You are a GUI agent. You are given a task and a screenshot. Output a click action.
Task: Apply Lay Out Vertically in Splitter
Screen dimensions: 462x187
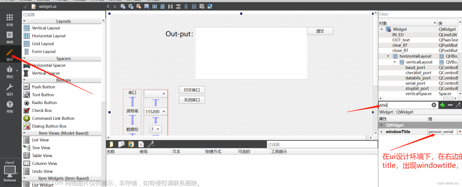178,6
